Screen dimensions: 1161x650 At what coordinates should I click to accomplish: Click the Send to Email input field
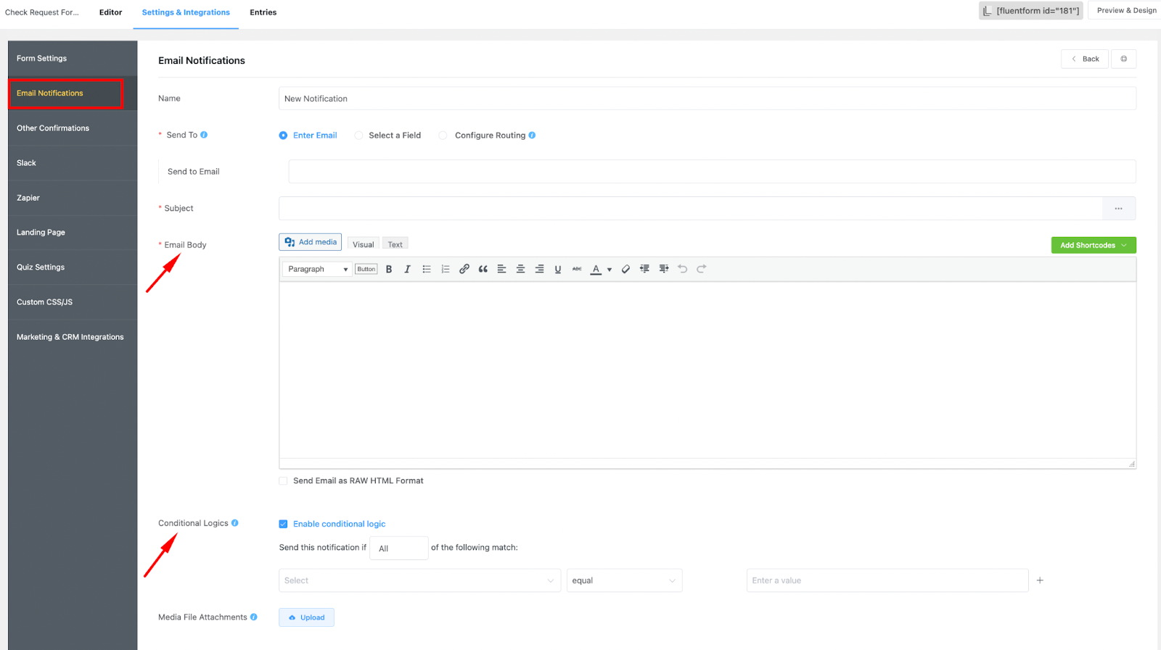coord(712,172)
